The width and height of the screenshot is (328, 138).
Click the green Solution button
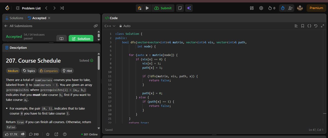[81, 39]
